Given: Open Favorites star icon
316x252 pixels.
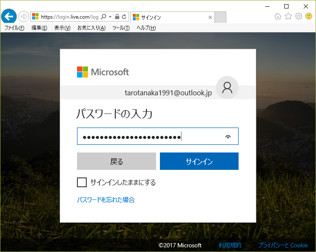Looking at the screenshot, I should pyautogui.click(x=288, y=16).
